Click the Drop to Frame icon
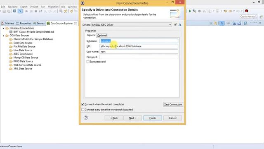 click(x=61, y=11)
